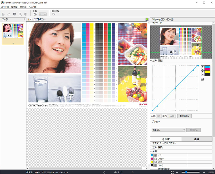This screenshot has height=174, width=215.
Task: Open the 補正なし preset dropdown
Action: (x=168, y=130)
